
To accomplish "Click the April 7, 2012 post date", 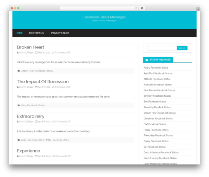I will pos(44,87).
